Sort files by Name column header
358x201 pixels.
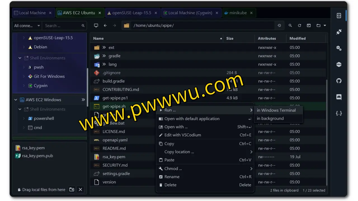(x=98, y=39)
